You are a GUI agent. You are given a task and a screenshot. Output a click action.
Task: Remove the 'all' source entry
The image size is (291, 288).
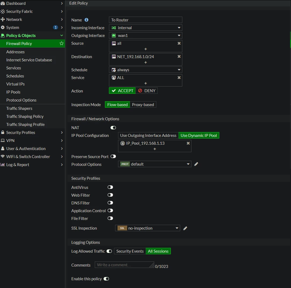point(179,43)
